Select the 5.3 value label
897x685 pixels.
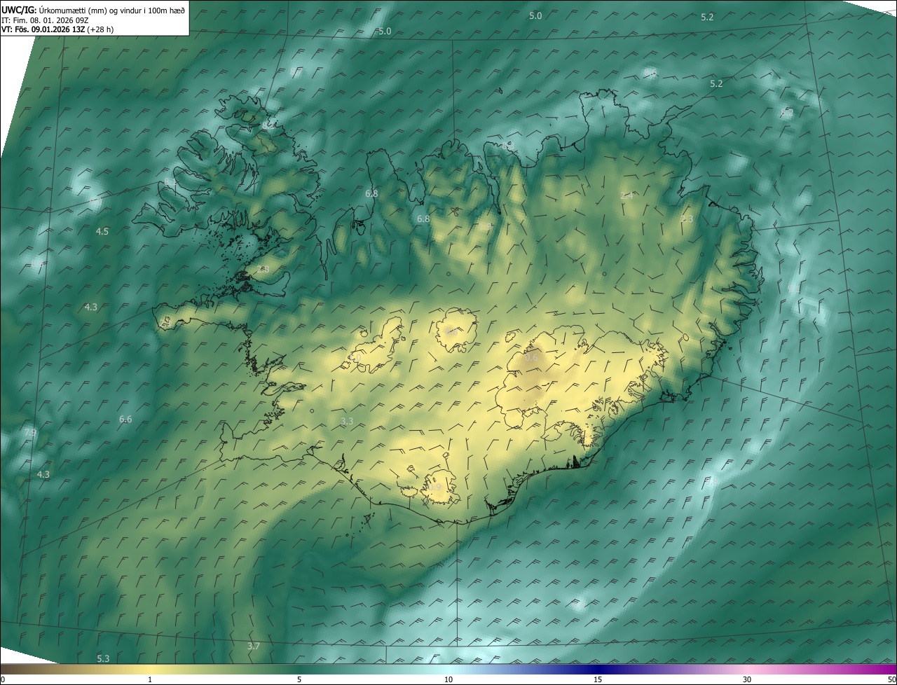pos(103,658)
